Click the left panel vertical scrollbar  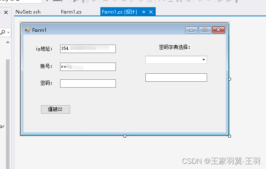[x=8, y=114]
